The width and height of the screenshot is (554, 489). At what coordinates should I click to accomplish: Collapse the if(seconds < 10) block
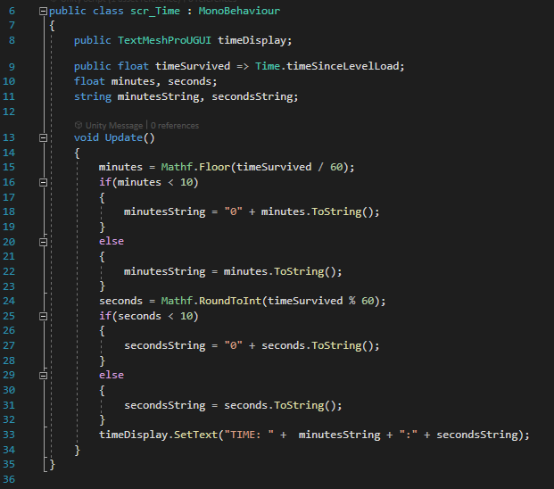(x=44, y=316)
